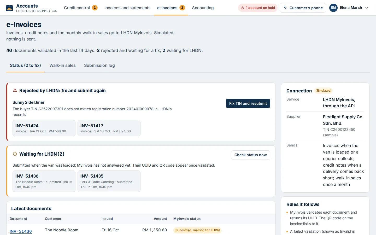The width and height of the screenshot is (376, 235).
Task: Open the Credit control section
Action: click(81, 8)
